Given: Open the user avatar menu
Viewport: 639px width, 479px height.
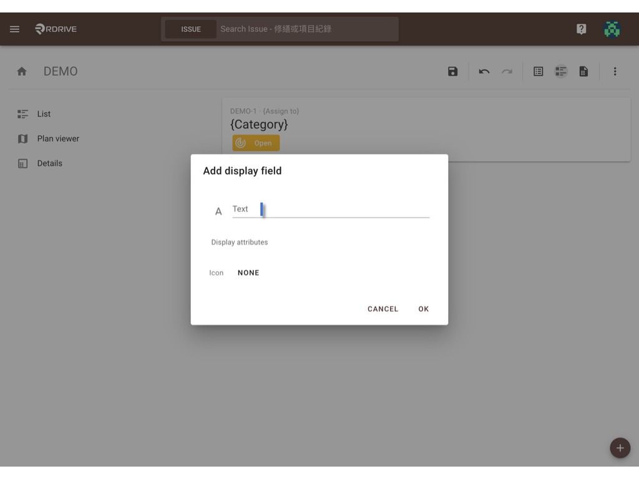Looking at the screenshot, I should [612, 29].
